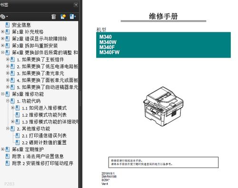Image resolution: width=238 pixels, height=188 pixels.
Task: Open the bookmarks options gear menu
Action: (x=4, y=17)
